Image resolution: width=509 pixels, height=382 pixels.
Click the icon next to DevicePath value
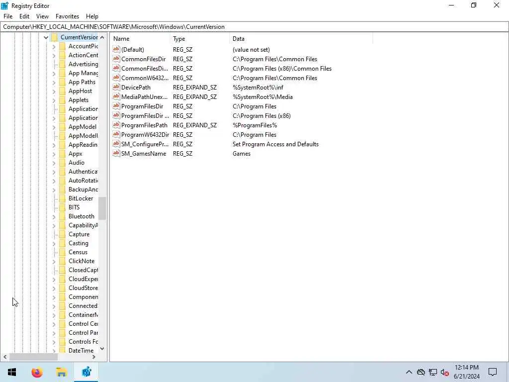pos(116,87)
